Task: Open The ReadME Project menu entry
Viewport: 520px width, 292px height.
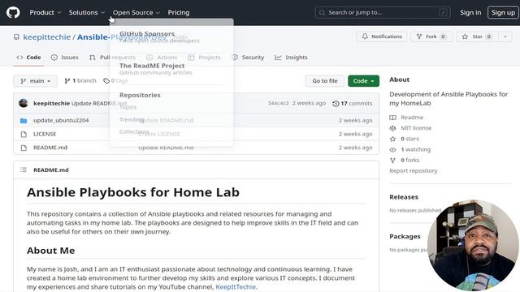Action: click(152, 66)
